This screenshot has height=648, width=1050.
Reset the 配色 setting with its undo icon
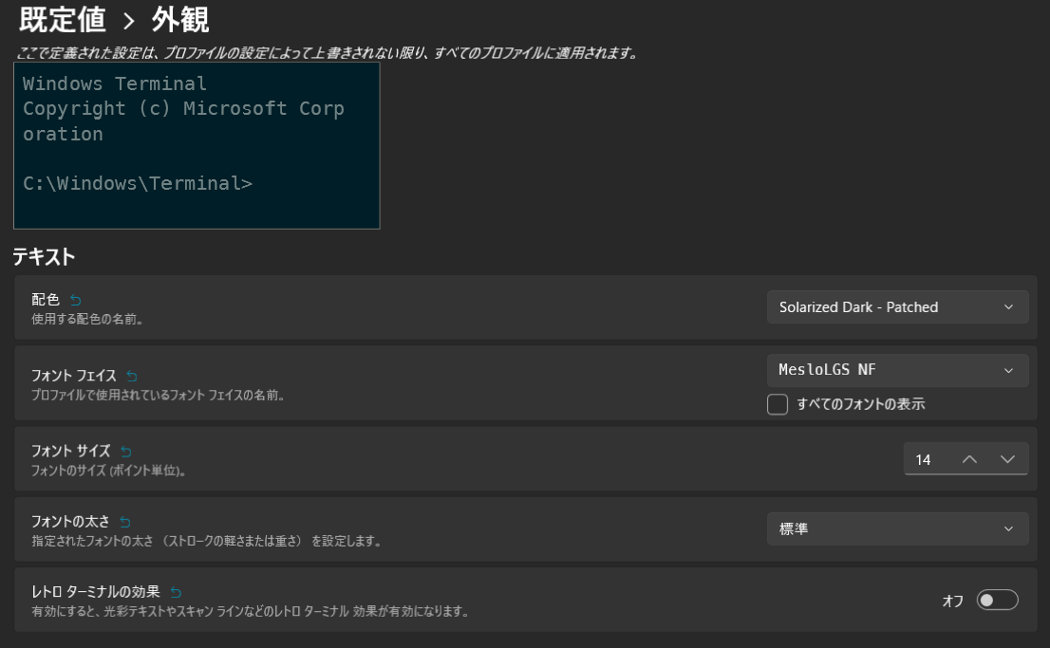76,300
